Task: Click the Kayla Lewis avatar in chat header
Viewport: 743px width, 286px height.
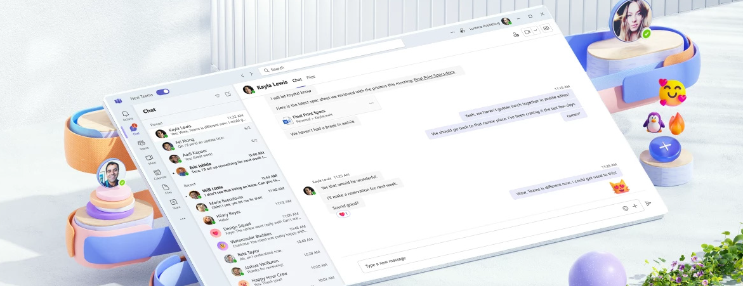Action: click(x=247, y=89)
